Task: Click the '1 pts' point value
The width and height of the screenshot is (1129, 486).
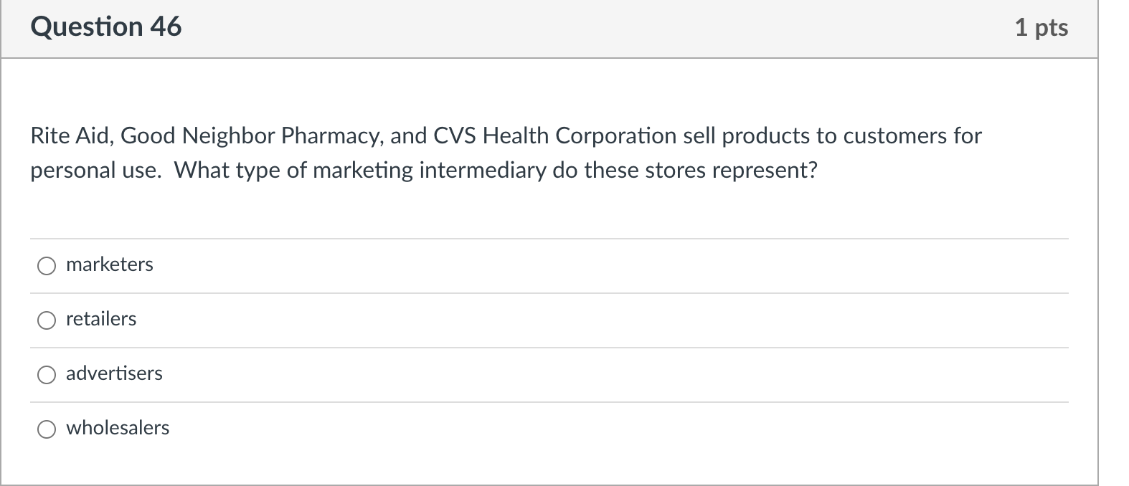Action: pyautogui.click(x=1041, y=28)
